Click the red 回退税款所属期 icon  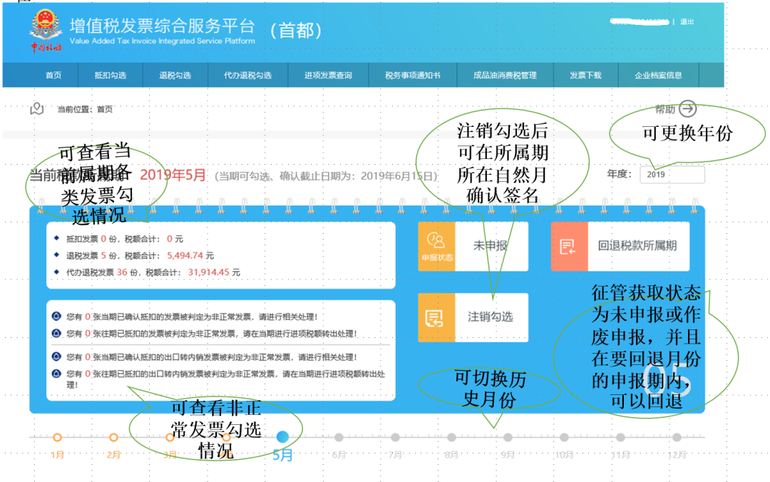tap(569, 246)
